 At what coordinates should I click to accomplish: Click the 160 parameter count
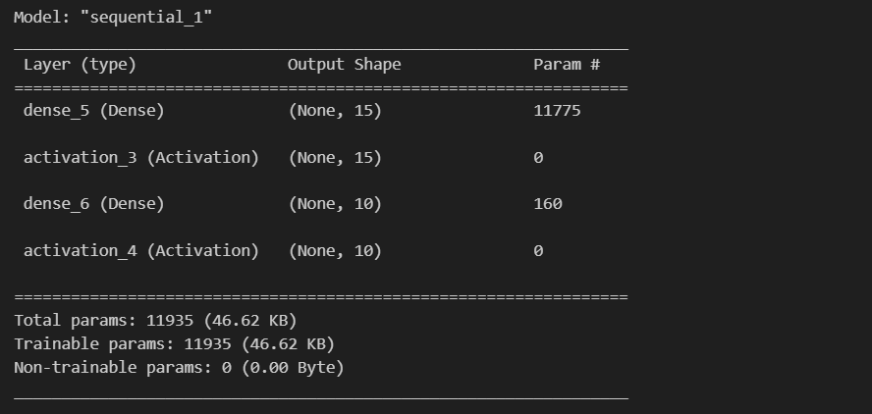pyautogui.click(x=548, y=204)
